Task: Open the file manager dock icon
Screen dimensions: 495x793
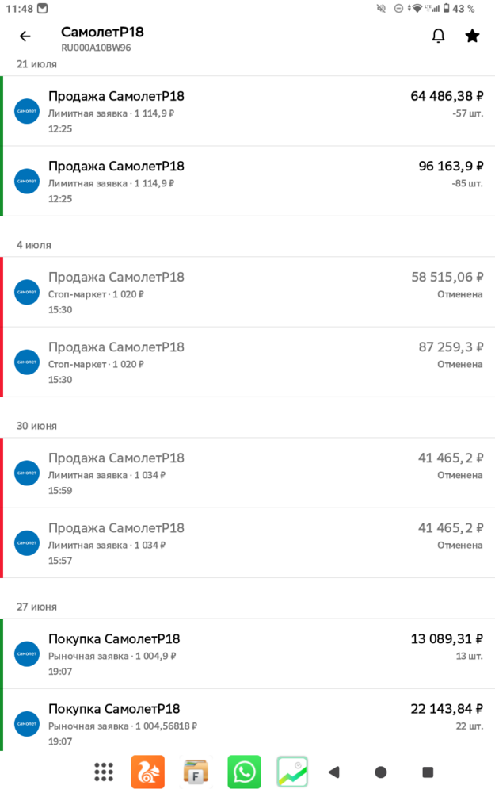Action: point(196,772)
